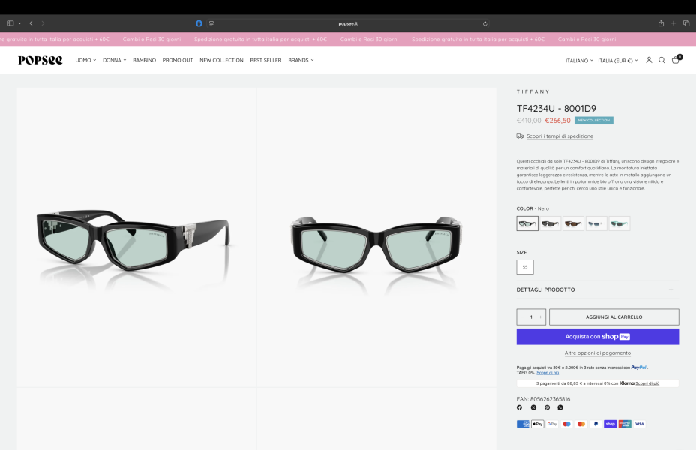
Task: Go to Best Seller page
Action: click(265, 60)
